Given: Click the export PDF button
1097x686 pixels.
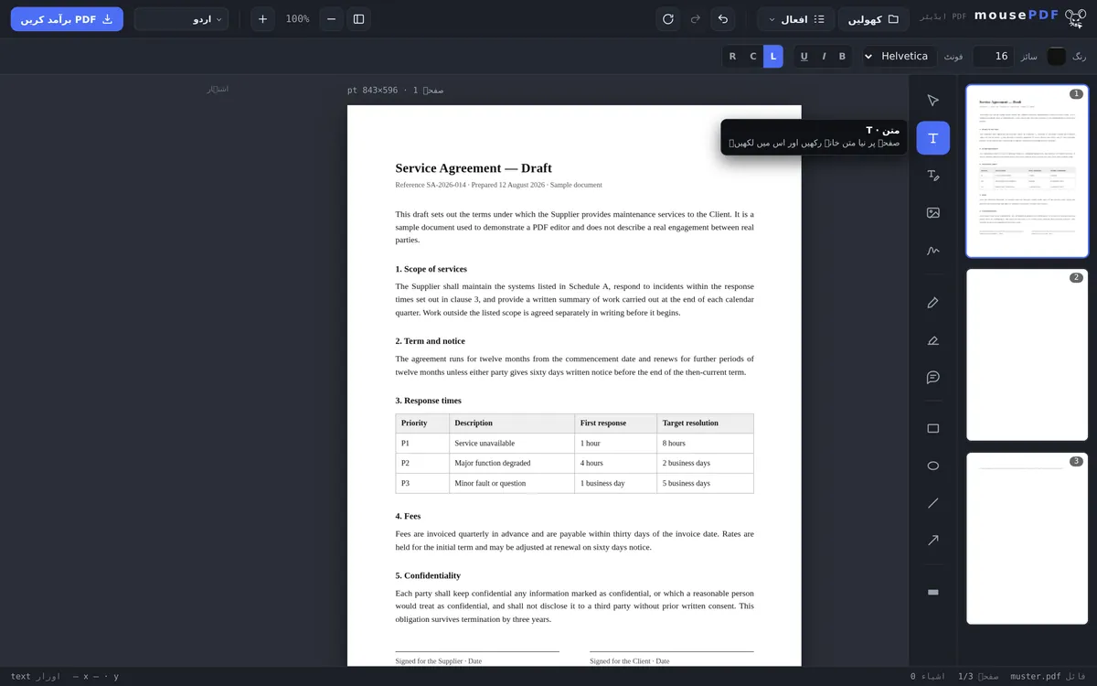Looking at the screenshot, I should [x=67, y=19].
